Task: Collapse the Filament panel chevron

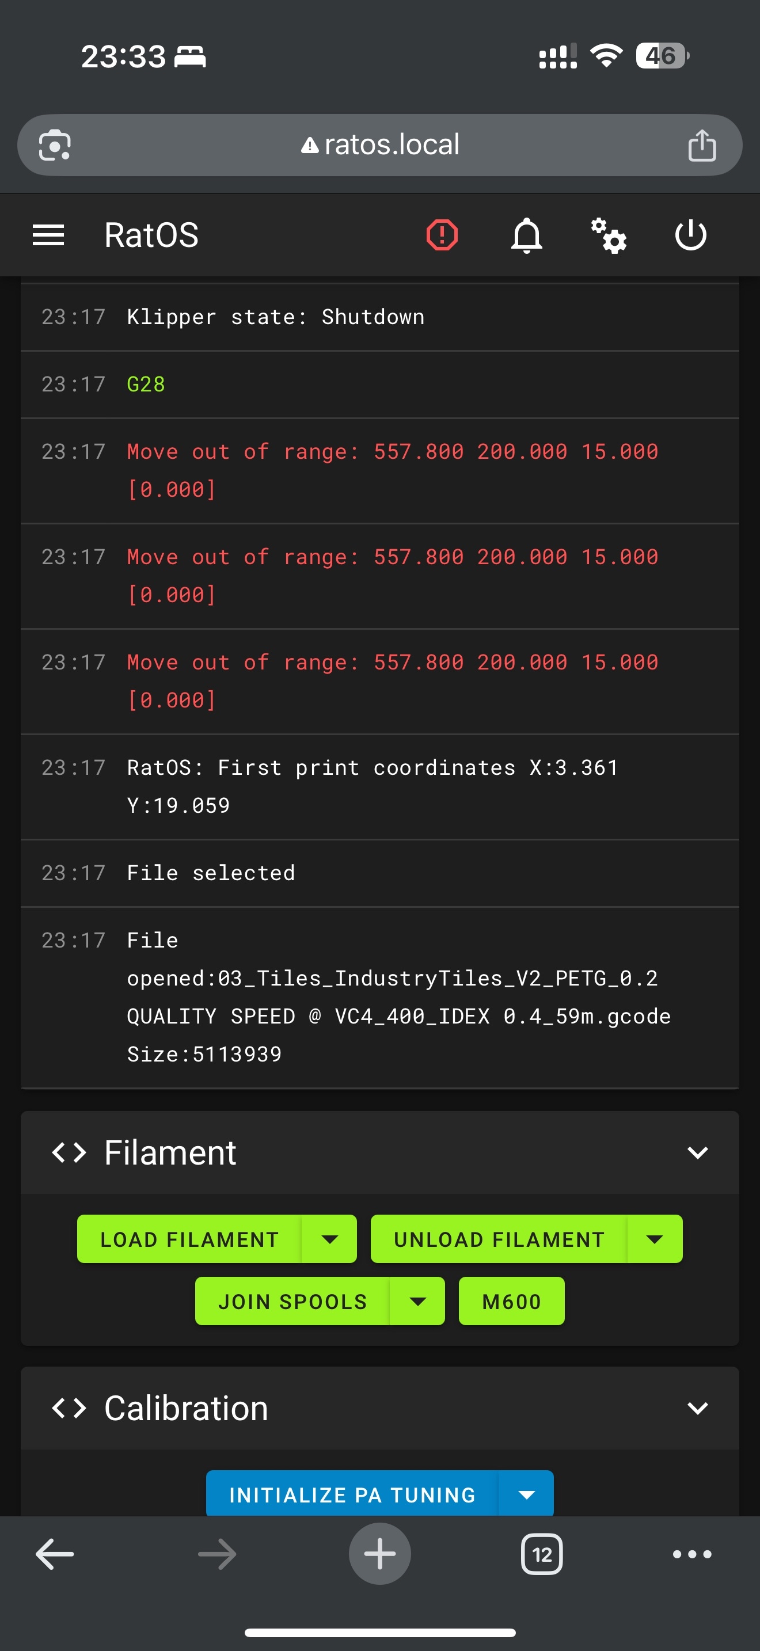Action: click(697, 1152)
